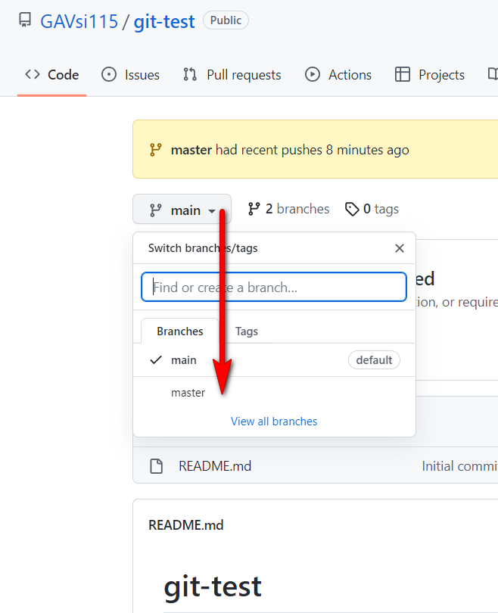Open the Initial commit message link
Viewport: 498px width, 613px height.
pyautogui.click(x=459, y=466)
